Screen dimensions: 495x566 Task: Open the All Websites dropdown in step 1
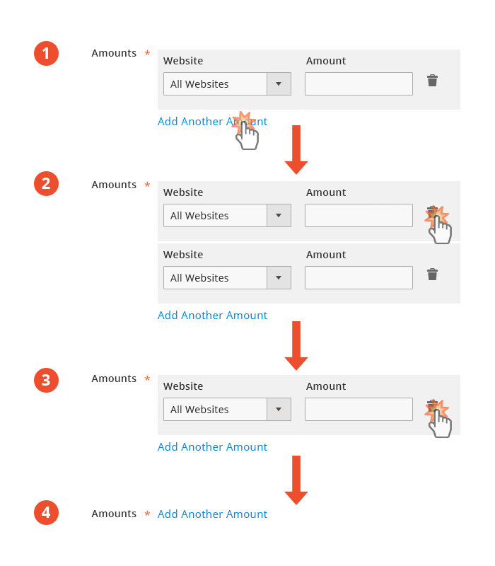point(227,83)
